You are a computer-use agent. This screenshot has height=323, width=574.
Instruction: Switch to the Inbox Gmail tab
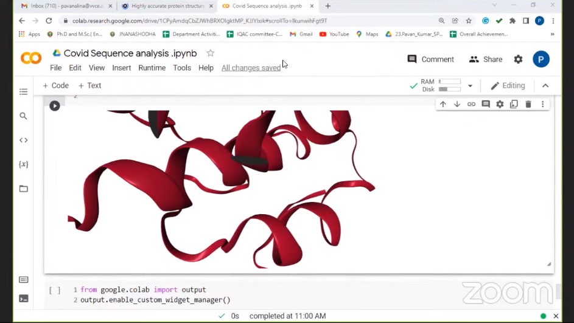coord(66,6)
